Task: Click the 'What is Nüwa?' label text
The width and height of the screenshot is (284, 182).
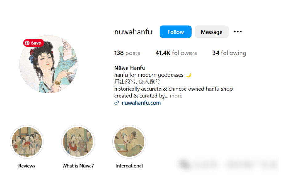Action: point(78,166)
